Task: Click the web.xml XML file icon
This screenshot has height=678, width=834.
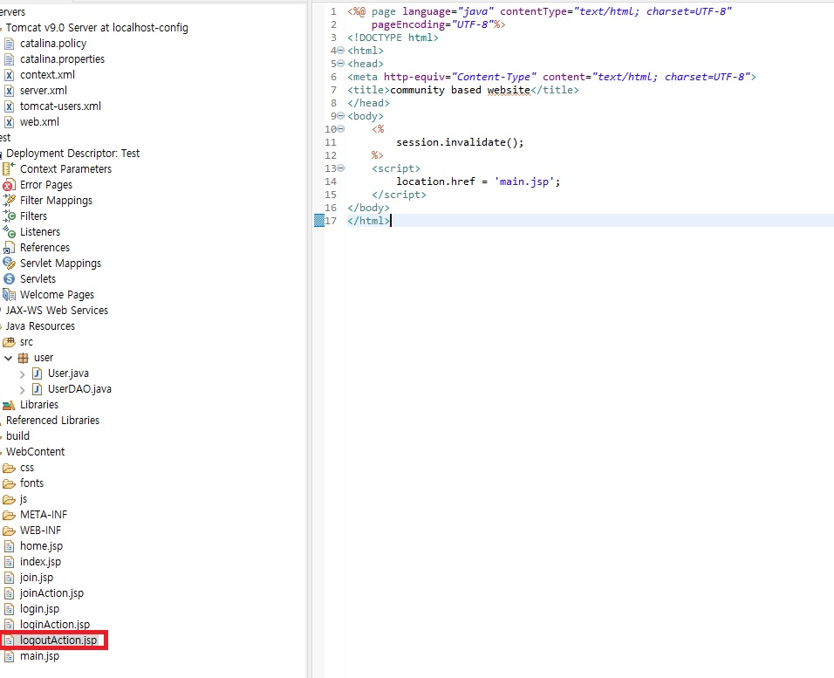Action: pos(9,122)
